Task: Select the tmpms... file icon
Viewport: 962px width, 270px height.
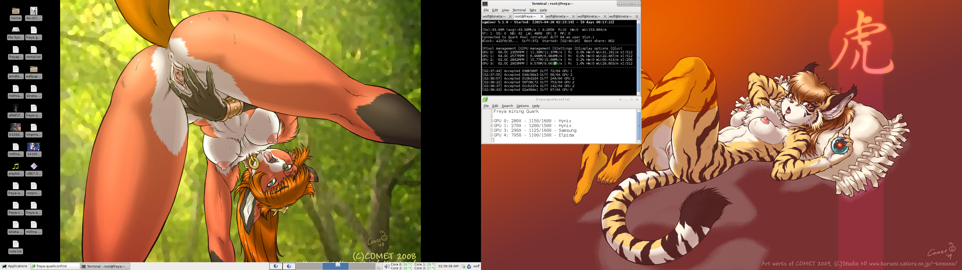Action: coord(34,130)
